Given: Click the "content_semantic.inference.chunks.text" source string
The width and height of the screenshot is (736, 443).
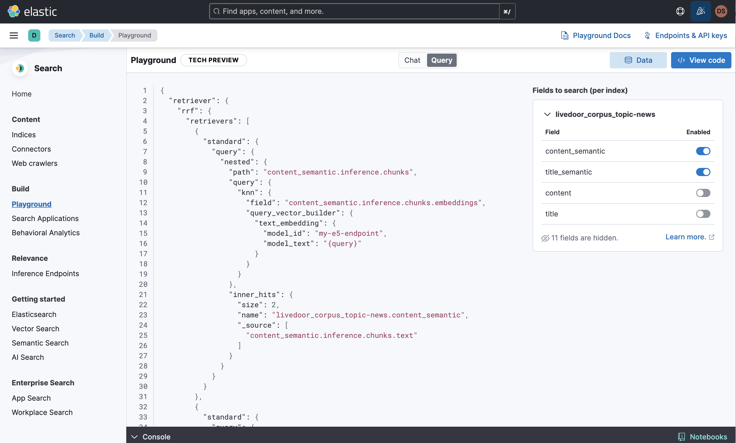Looking at the screenshot, I should [x=331, y=335].
